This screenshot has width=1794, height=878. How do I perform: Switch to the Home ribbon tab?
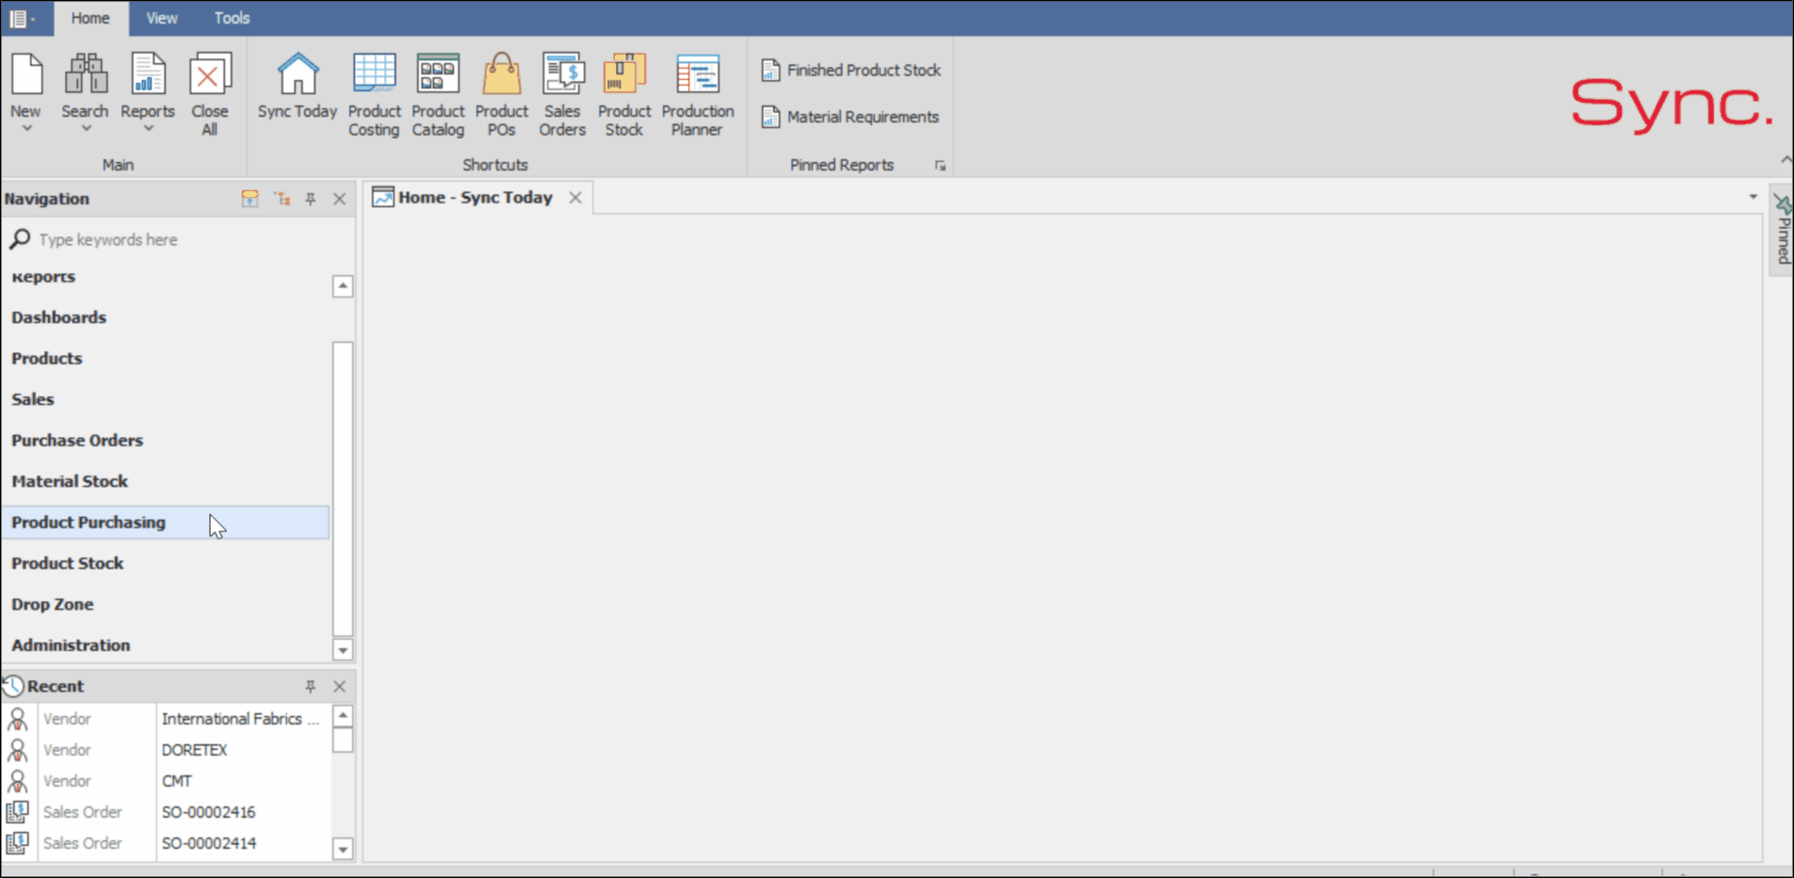(x=90, y=18)
